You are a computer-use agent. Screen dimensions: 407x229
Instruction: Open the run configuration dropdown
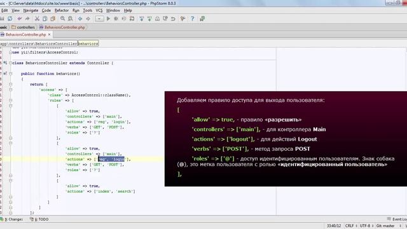[99, 18]
